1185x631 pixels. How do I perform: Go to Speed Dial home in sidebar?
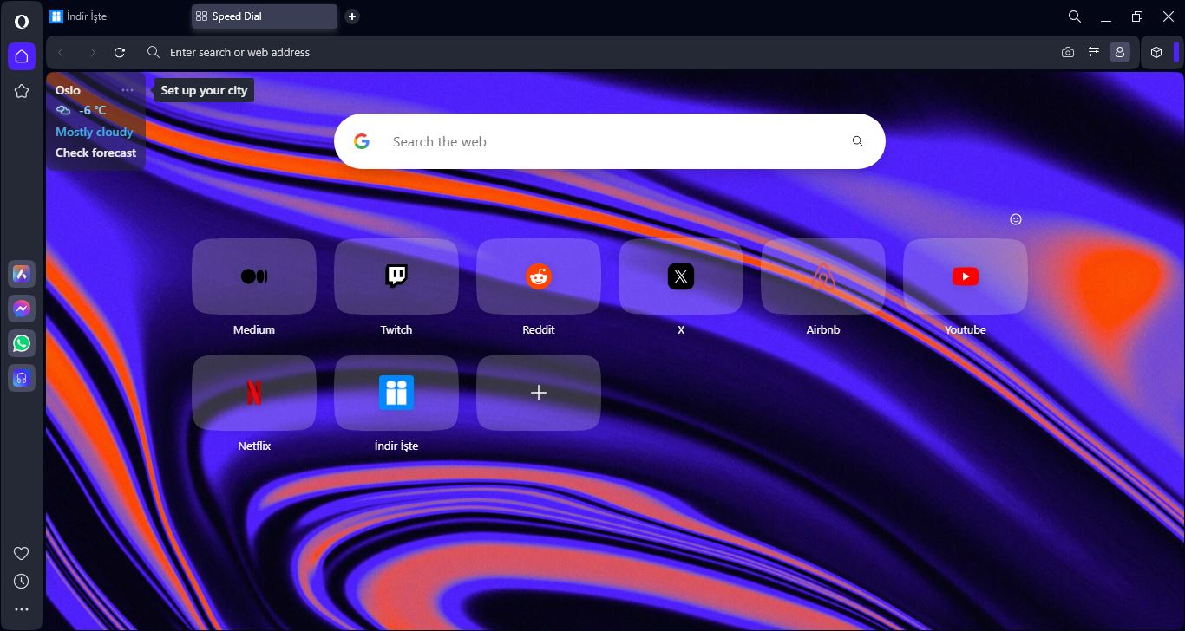point(22,56)
